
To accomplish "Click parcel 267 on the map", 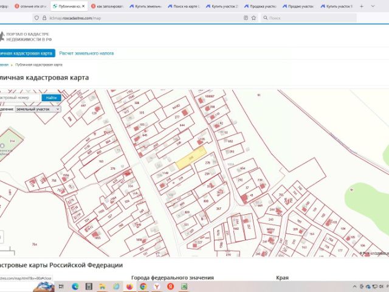I will (219, 209).
